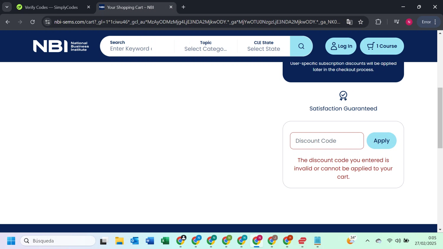Click the scrollbar down arrow

pos(440,230)
